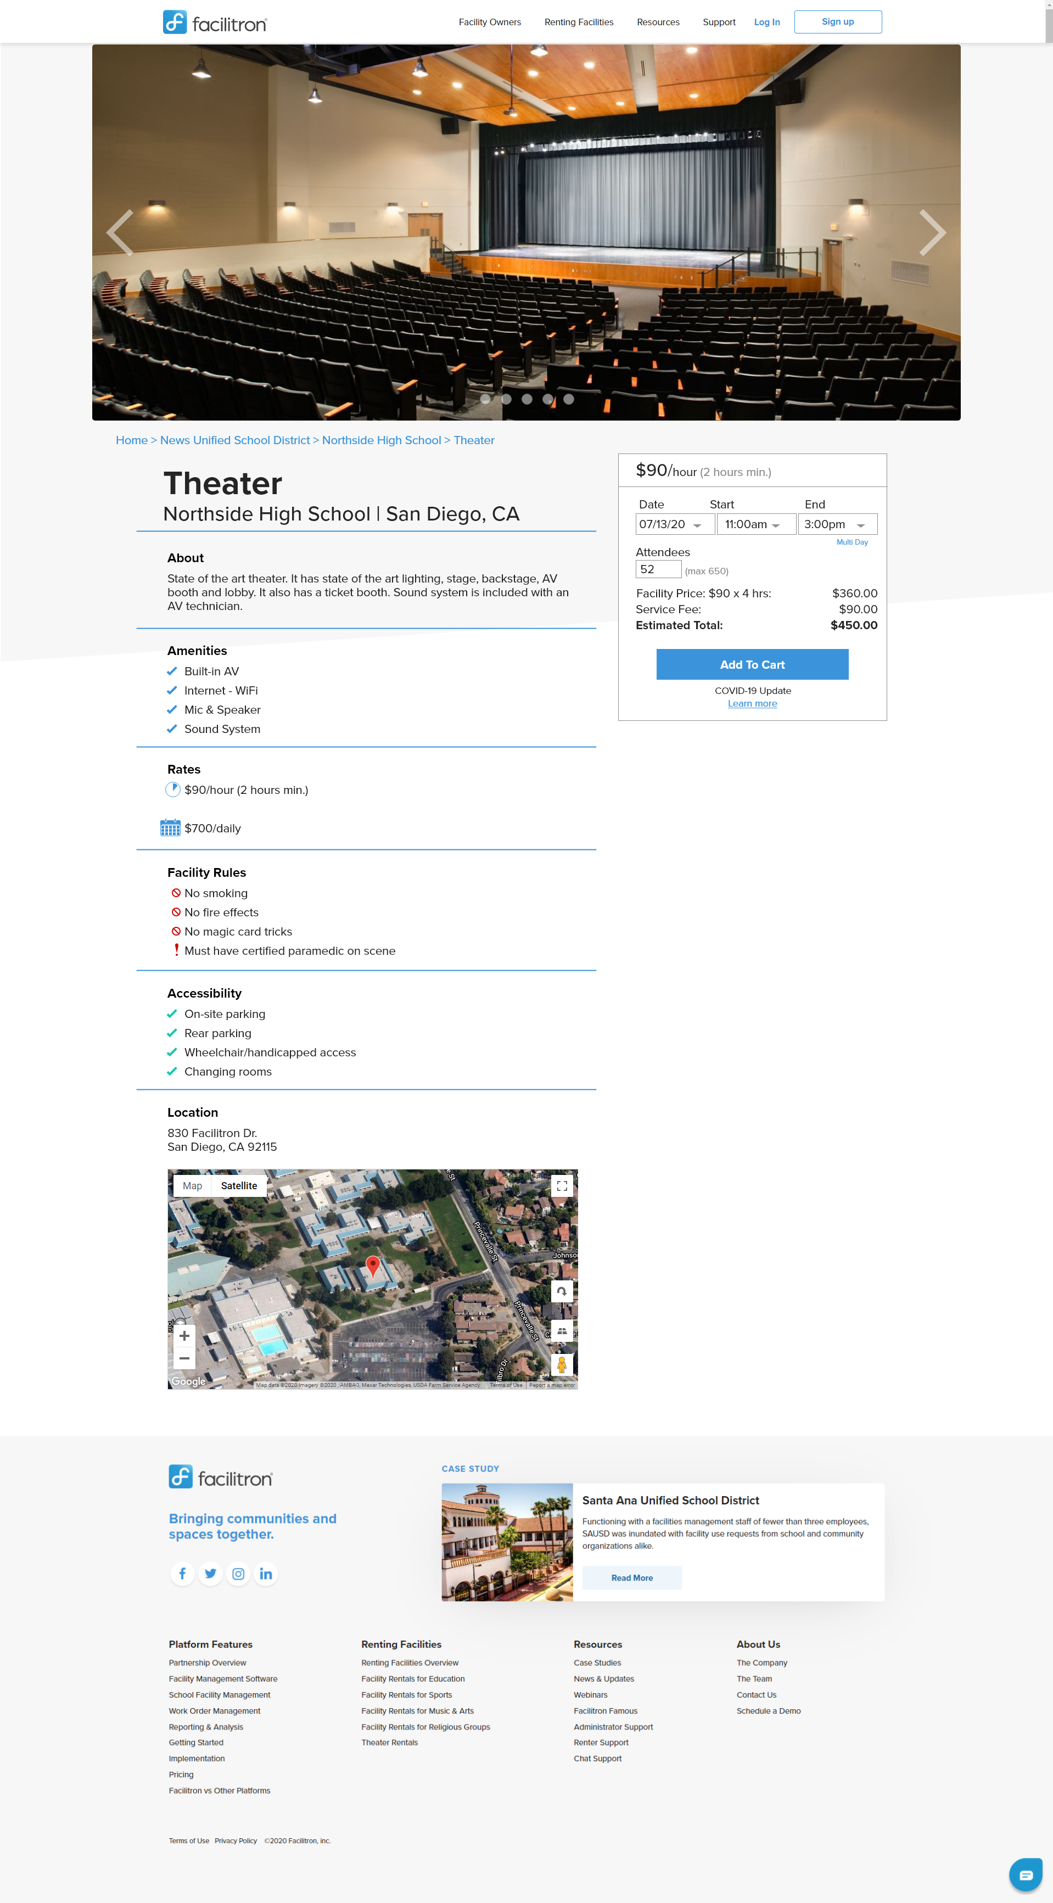The height and width of the screenshot is (1903, 1053).
Task: Open Chat Support footer link
Action: point(597,1759)
